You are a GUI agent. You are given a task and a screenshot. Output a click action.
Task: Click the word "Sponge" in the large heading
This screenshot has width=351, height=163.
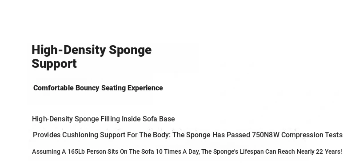pyautogui.click(x=130, y=50)
